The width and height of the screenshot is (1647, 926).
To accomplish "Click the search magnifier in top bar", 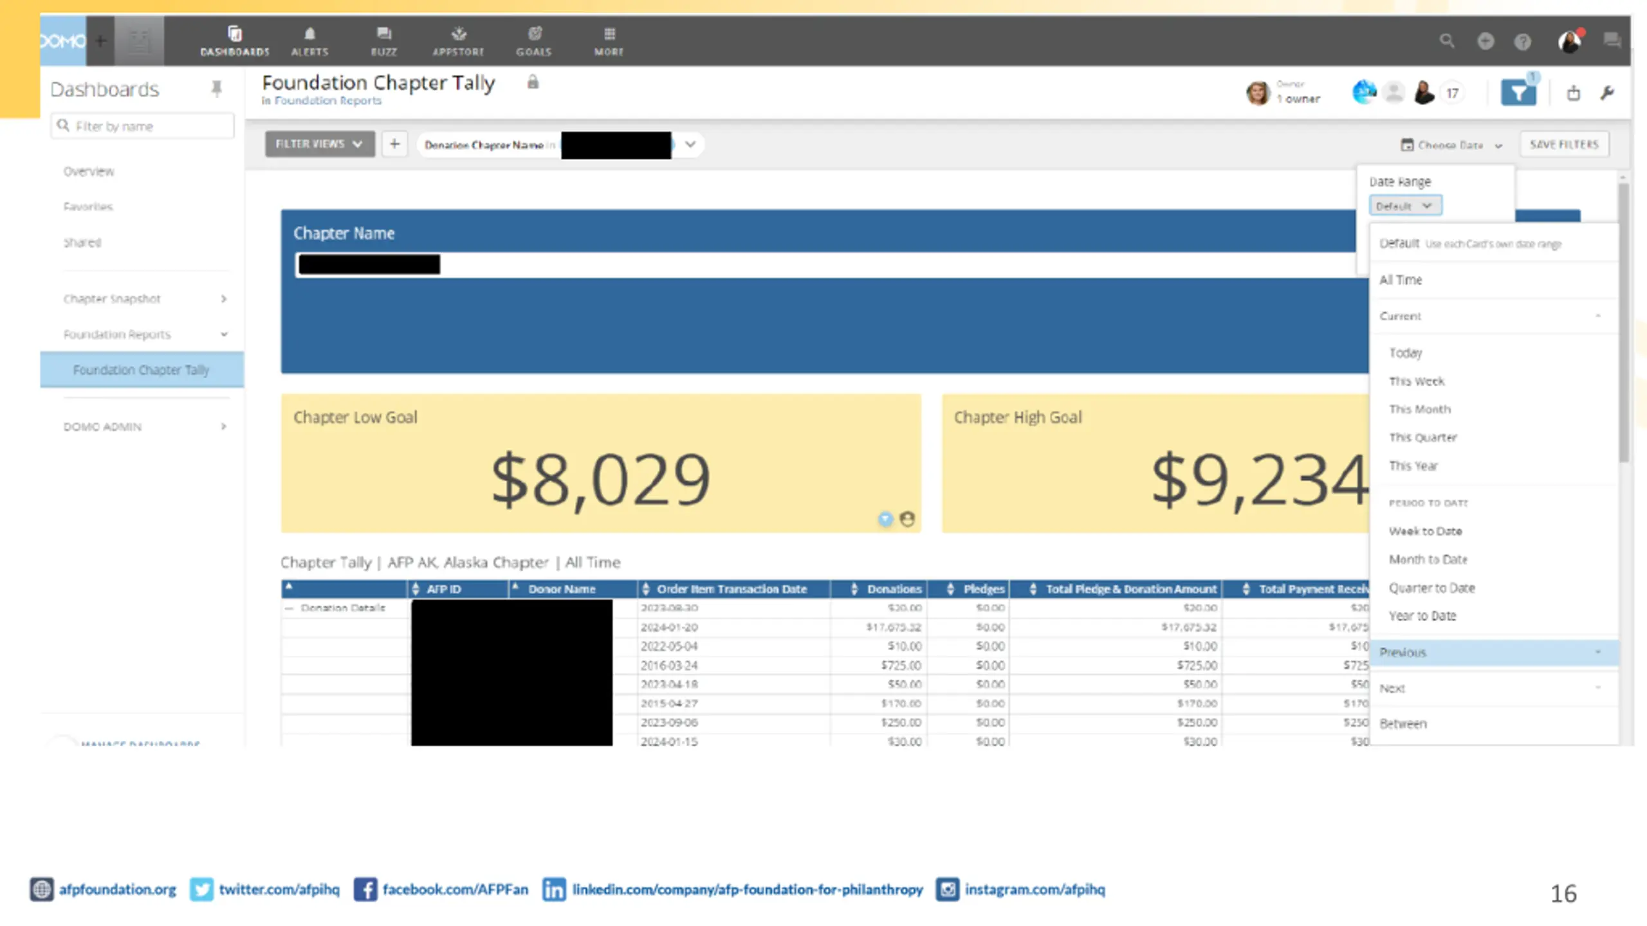I will pyautogui.click(x=1447, y=41).
